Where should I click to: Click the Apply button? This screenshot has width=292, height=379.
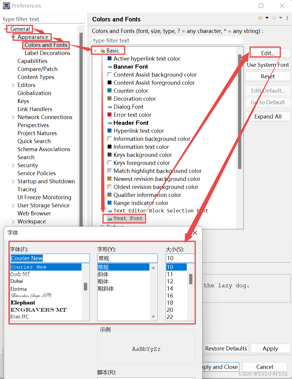tap(270, 348)
